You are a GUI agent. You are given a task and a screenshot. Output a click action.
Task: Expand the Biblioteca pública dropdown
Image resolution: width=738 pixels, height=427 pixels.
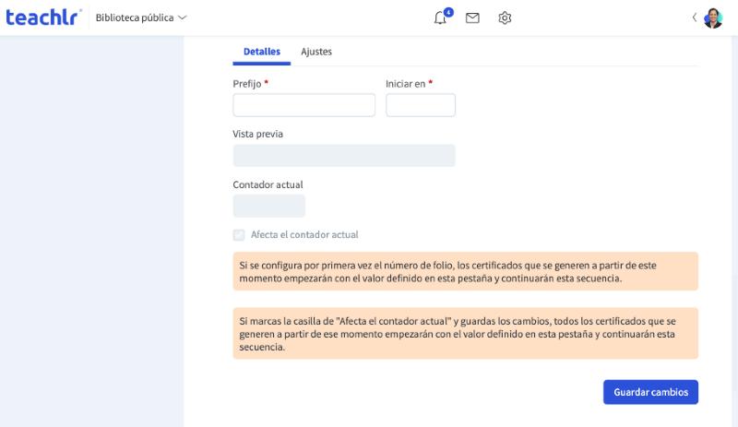(x=141, y=18)
